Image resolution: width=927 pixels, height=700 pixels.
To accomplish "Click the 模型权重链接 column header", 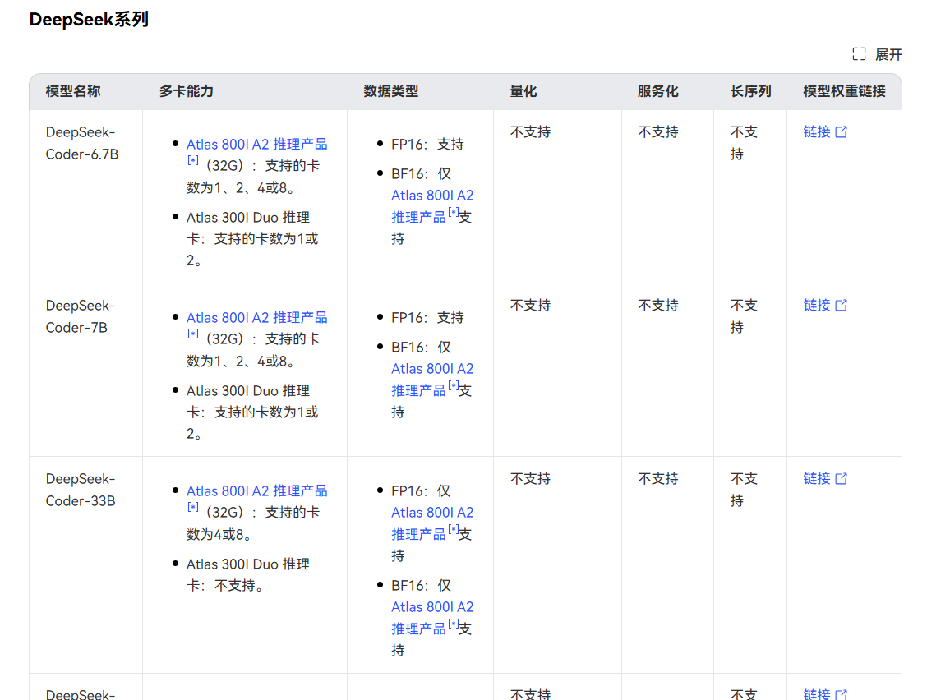I will (844, 91).
